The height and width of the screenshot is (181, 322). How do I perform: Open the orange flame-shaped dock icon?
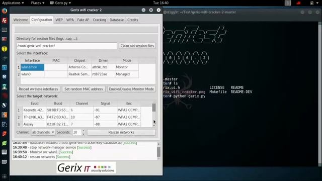(x=5, y=134)
